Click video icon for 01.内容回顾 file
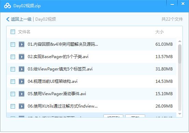Screen dimensions: 189x133 click(22, 44)
